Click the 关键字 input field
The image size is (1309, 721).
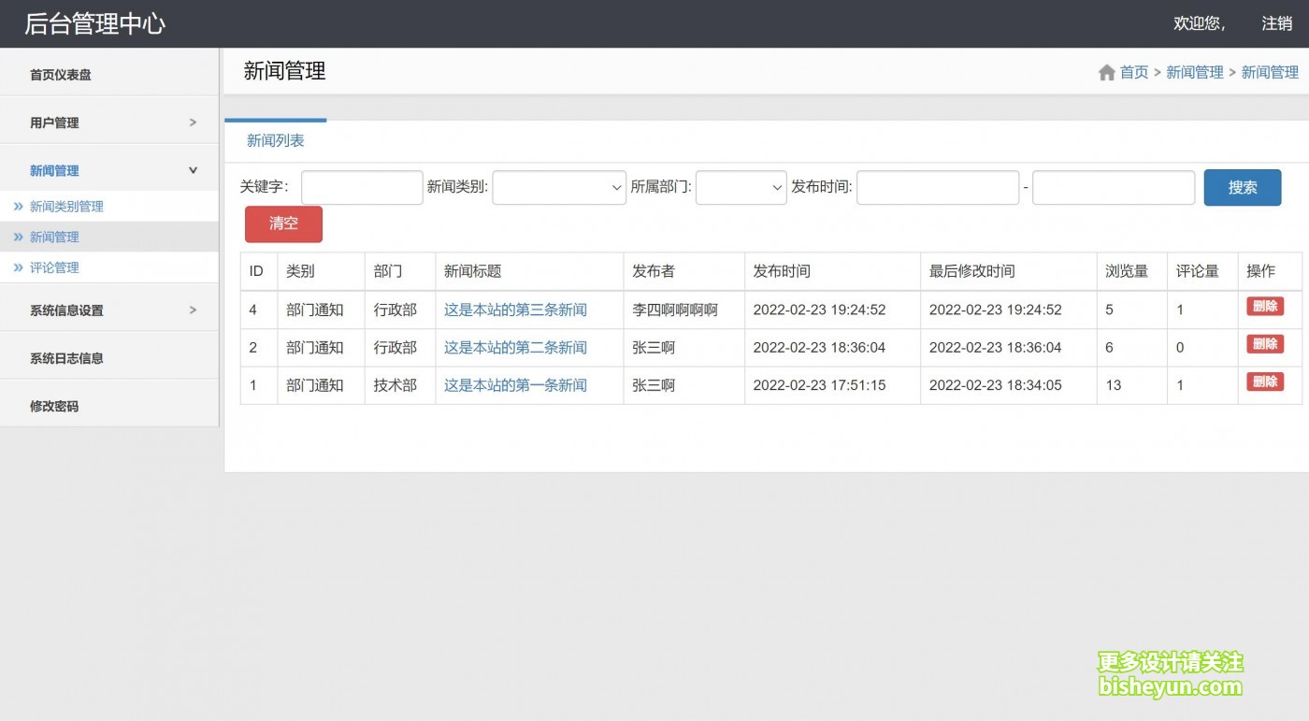tap(361, 187)
